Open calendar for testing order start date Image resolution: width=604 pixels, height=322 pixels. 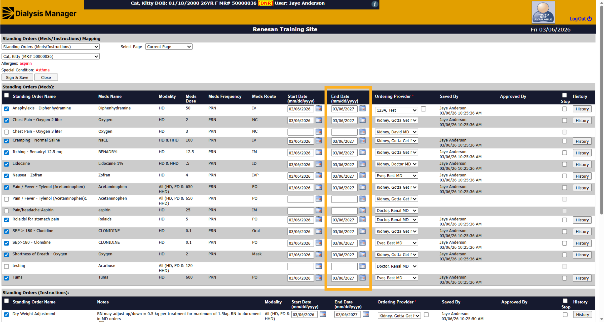point(319,266)
